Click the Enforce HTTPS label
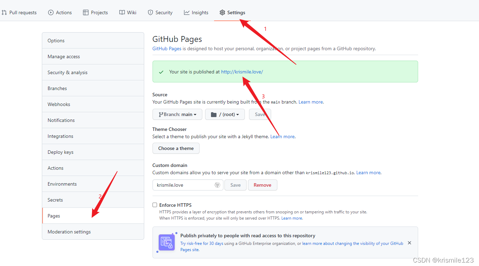The image size is (479, 266). tap(175, 205)
